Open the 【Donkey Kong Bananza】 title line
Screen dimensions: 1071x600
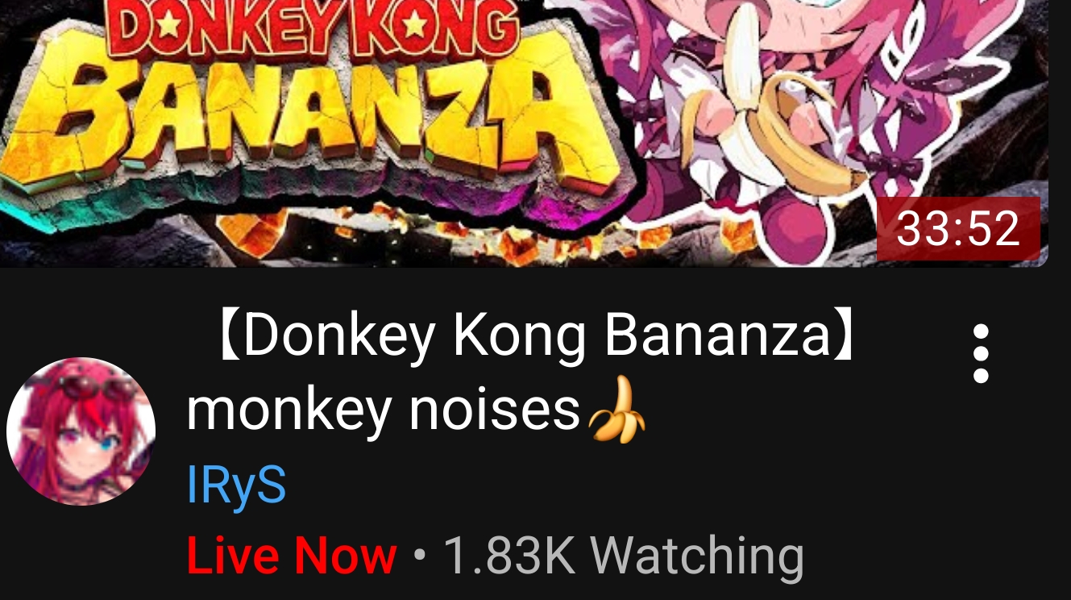click(x=533, y=335)
